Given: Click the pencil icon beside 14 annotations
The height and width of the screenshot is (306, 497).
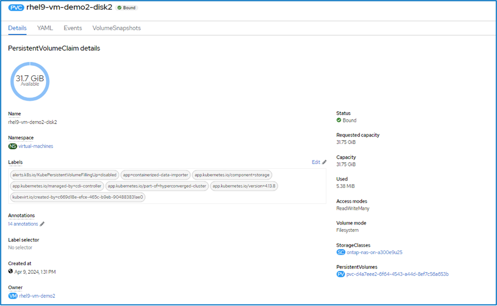Looking at the screenshot, I should pos(42,224).
